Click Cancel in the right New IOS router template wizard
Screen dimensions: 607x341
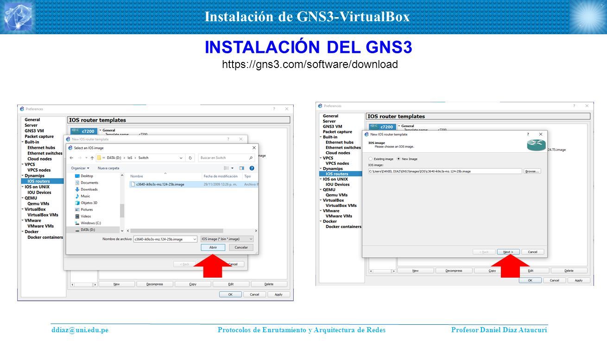coord(533,252)
